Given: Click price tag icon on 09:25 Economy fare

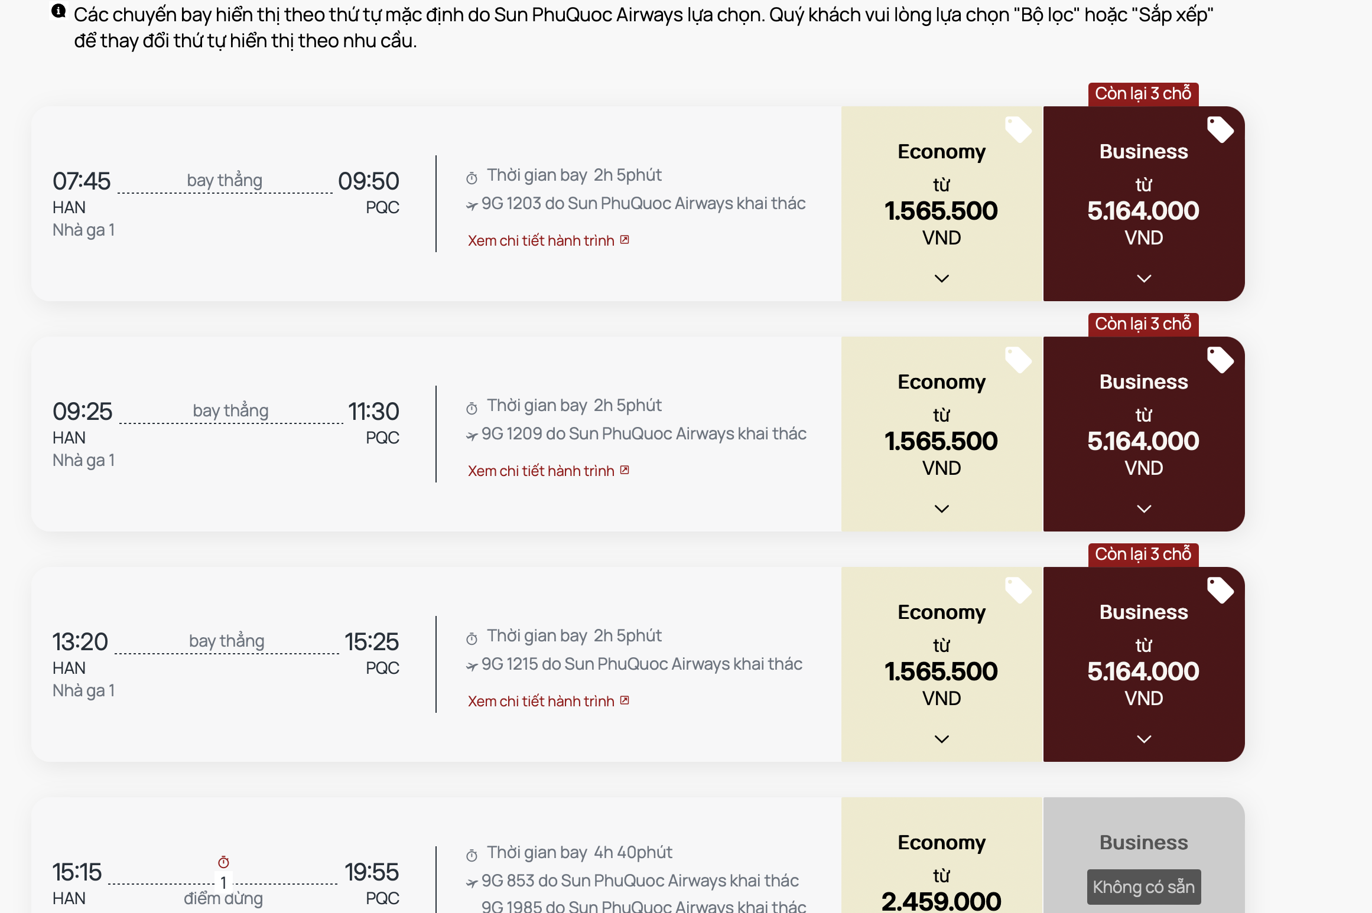Looking at the screenshot, I should click(1018, 360).
